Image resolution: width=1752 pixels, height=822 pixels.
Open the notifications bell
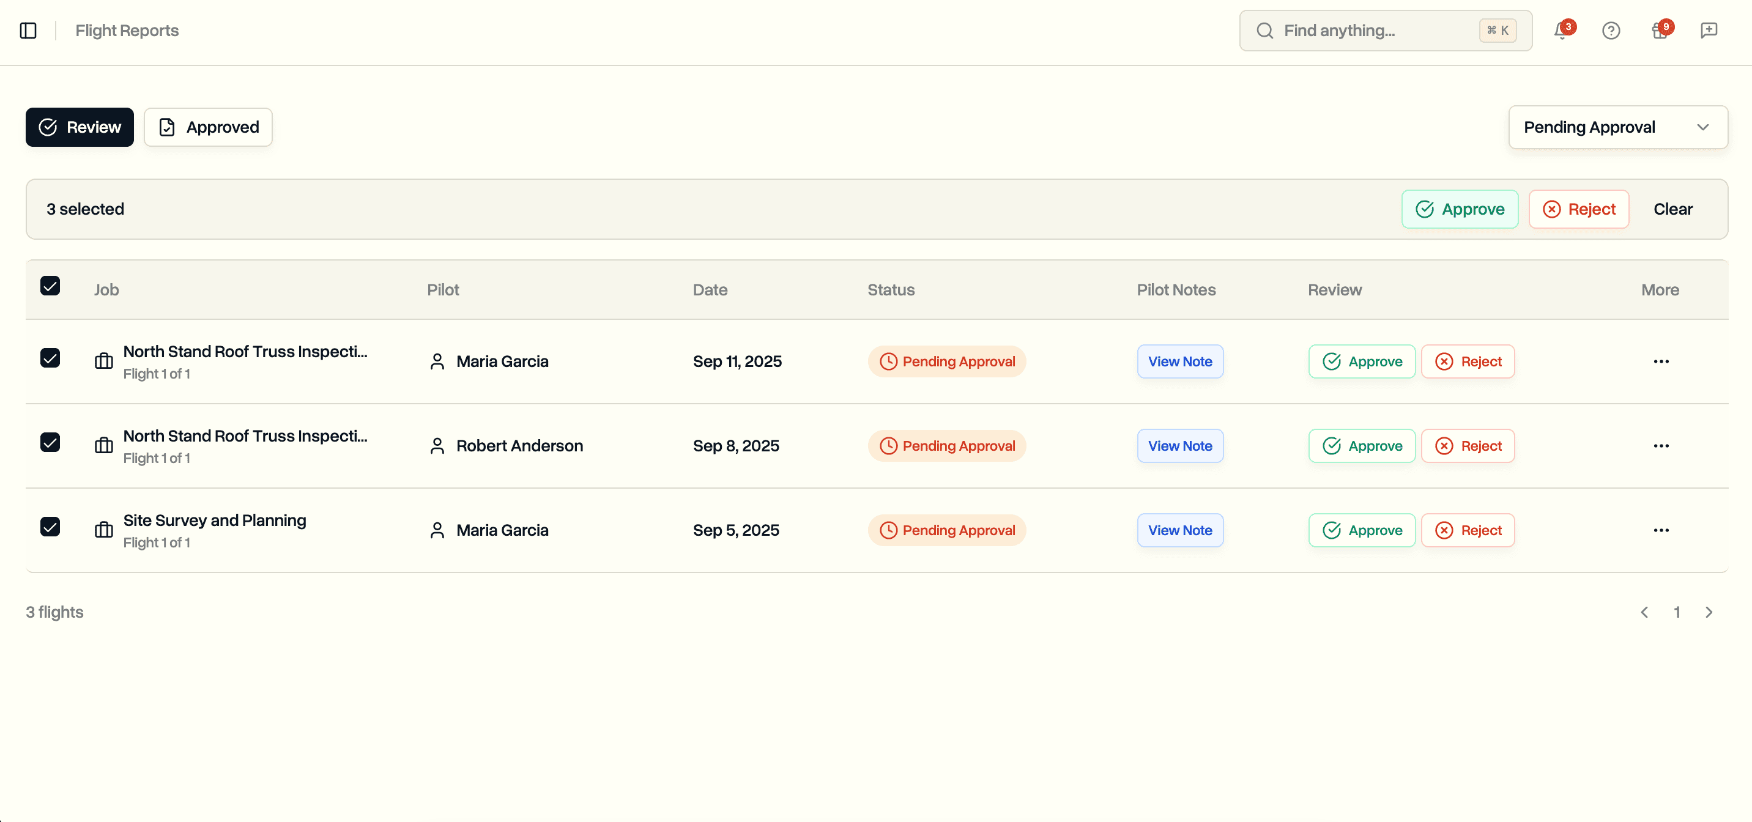coord(1562,31)
